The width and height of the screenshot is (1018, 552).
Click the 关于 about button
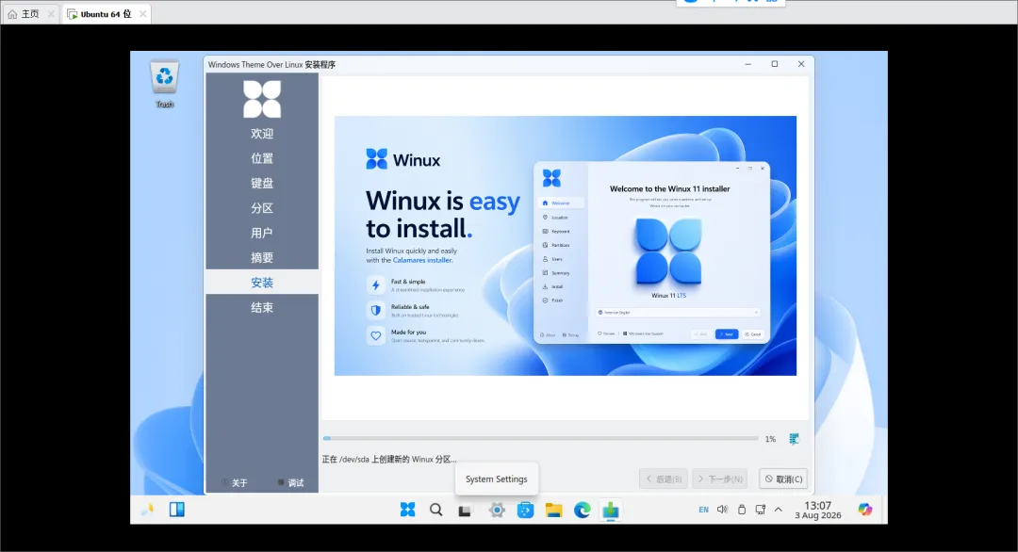[x=235, y=482]
